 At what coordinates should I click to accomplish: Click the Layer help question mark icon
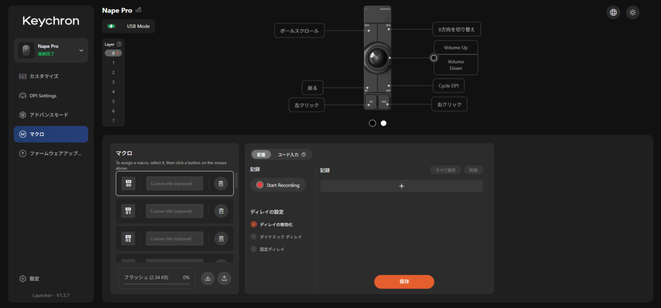click(x=120, y=44)
